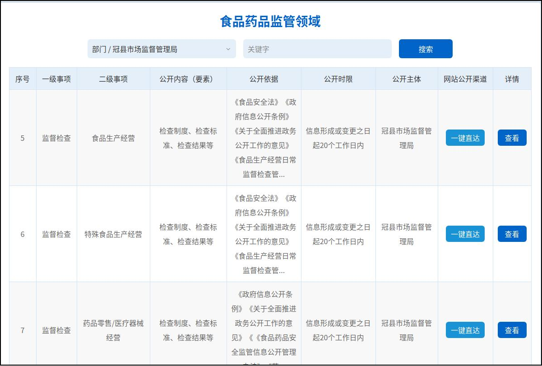Click the serial number 5 cell
This screenshot has width=542, height=366.
(x=23, y=138)
